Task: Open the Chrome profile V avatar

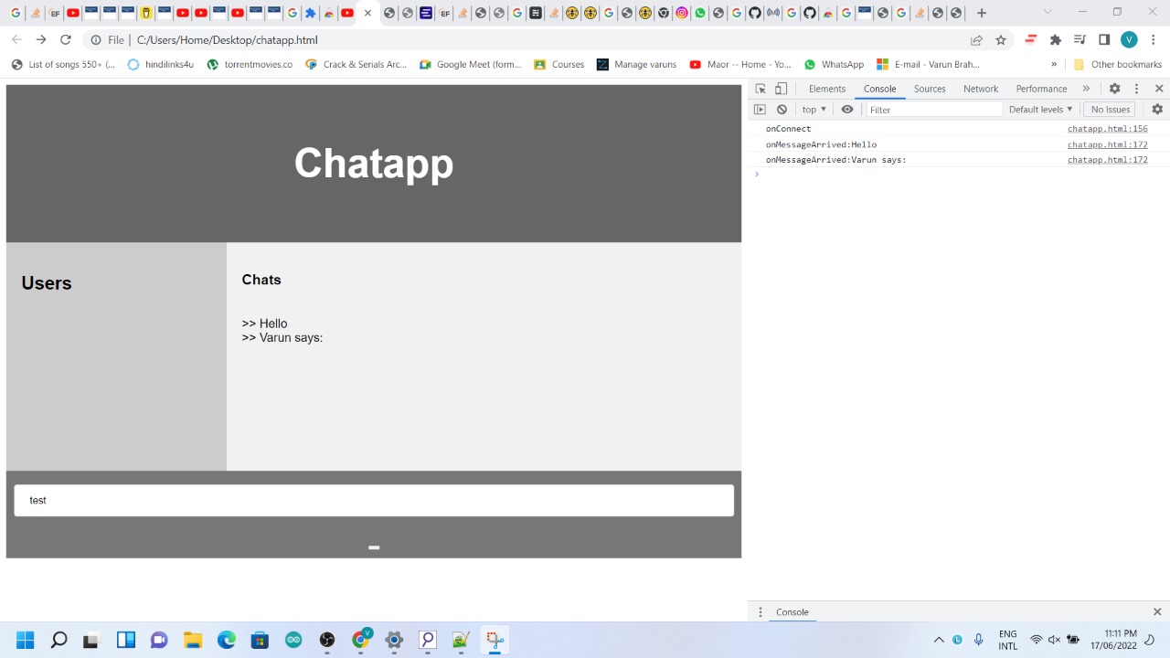Action: pyautogui.click(x=1129, y=39)
